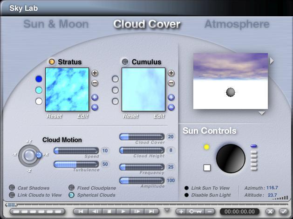Enable Cast Shadows
This screenshot has height=219, width=293.
click(12, 188)
